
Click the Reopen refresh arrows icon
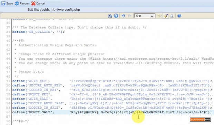pyautogui.click(x=17, y=3)
